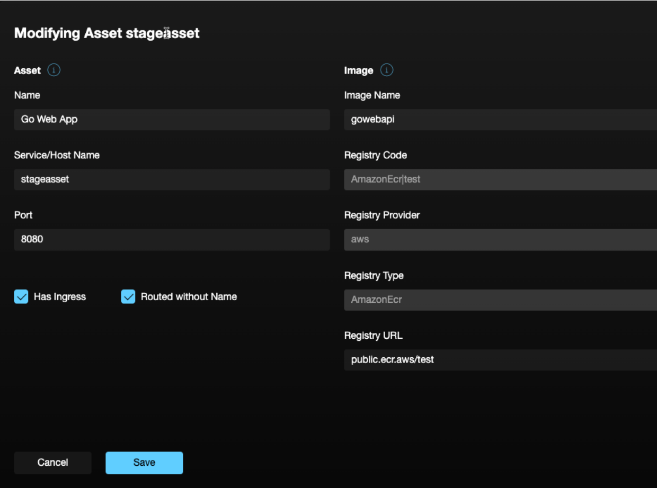The height and width of the screenshot is (488, 657).
Task: Open the Image section info icon
Action: pos(387,70)
